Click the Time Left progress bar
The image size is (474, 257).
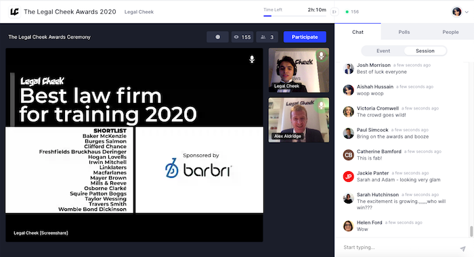click(295, 16)
